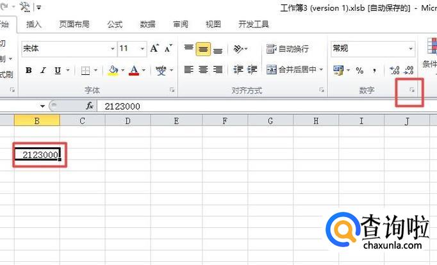Screen dimensions: 437x265
Task: Open customize quick access toolbar dropdown
Action: tap(38, 8)
